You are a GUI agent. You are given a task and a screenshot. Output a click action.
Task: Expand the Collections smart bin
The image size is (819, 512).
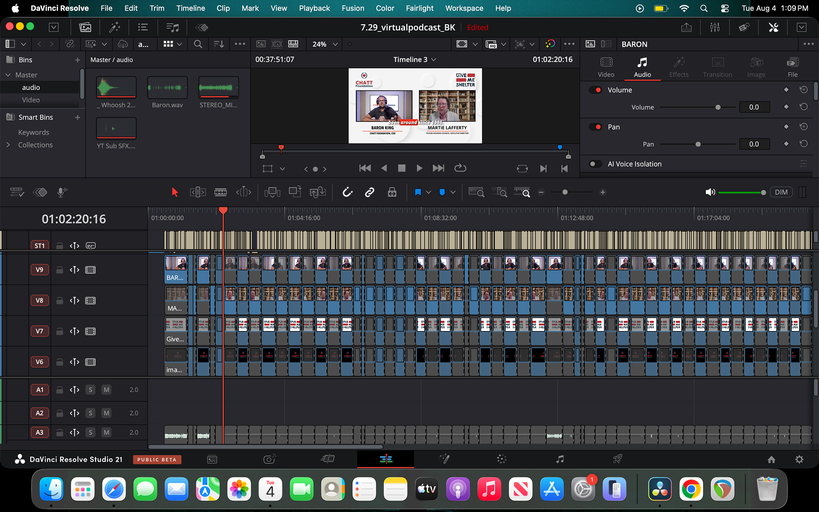click(8, 145)
